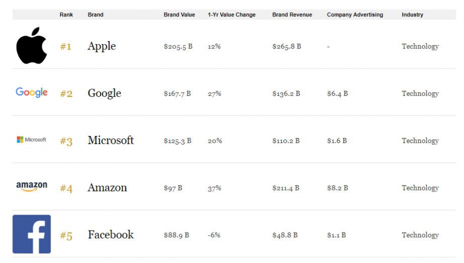This screenshot has height=263, width=464.
Task: Open the Apple brand name link
Action: coord(102,46)
